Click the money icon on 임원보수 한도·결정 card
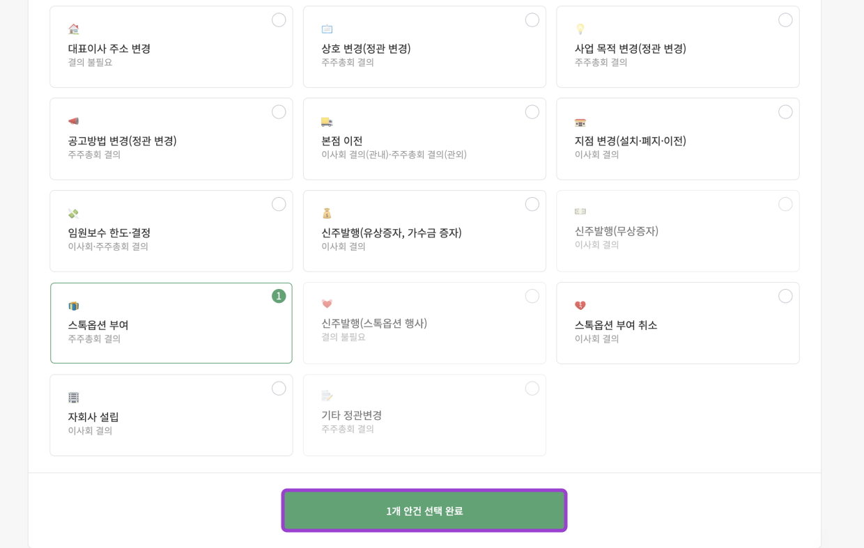 [73, 213]
